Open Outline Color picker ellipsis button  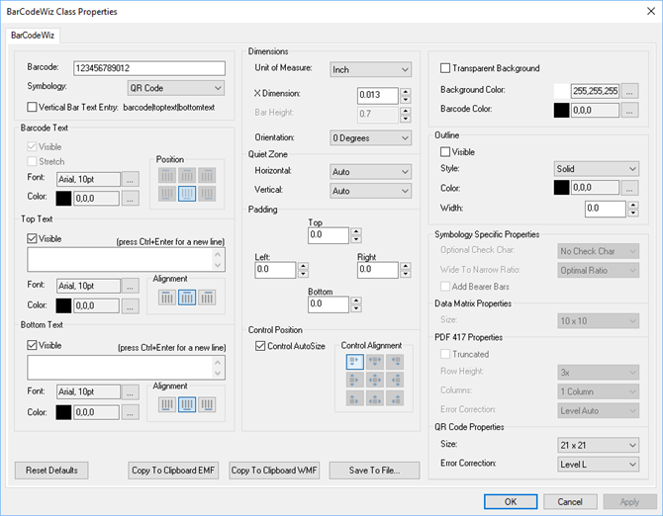tap(629, 188)
